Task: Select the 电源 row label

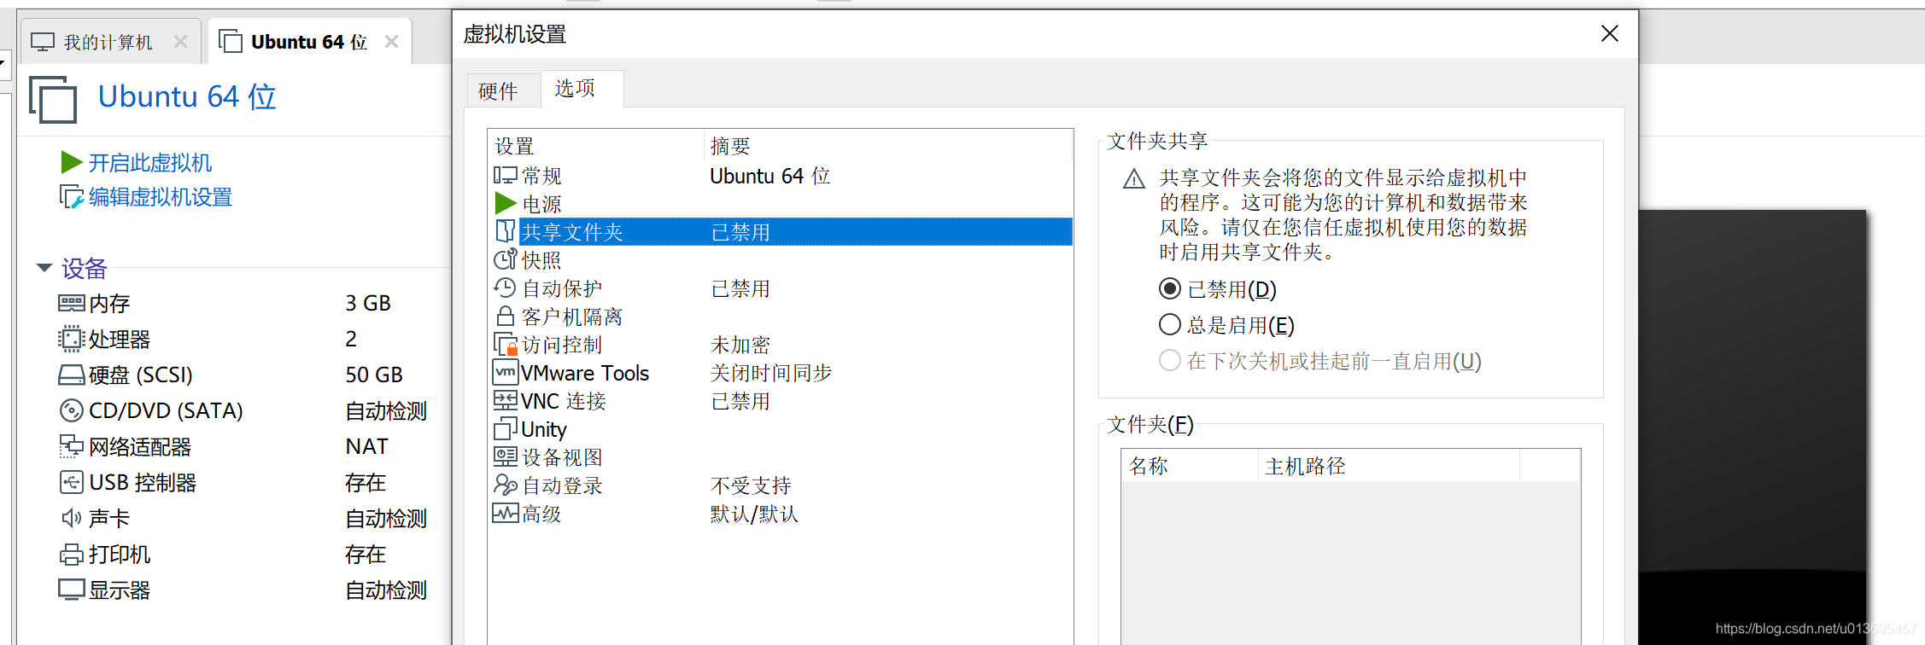Action: [542, 204]
